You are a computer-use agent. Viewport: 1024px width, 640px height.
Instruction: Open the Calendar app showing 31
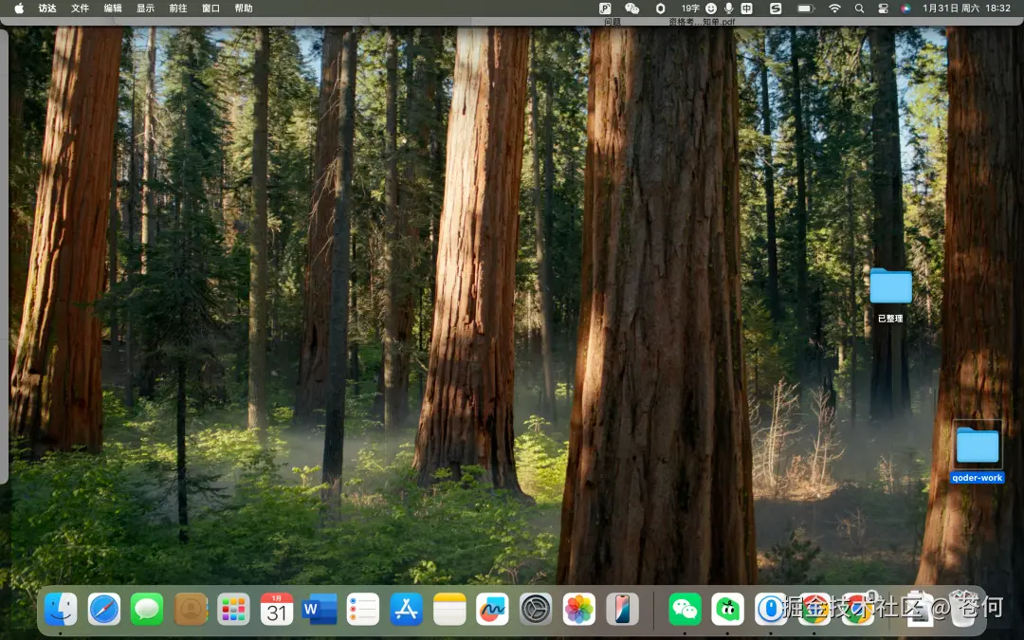pos(277,609)
